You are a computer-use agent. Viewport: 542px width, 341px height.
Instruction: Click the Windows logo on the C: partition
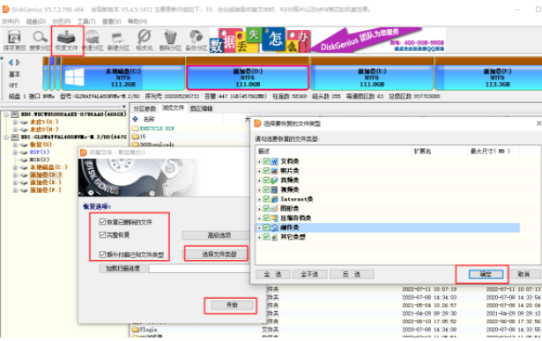pyautogui.click(x=74, y=77)
